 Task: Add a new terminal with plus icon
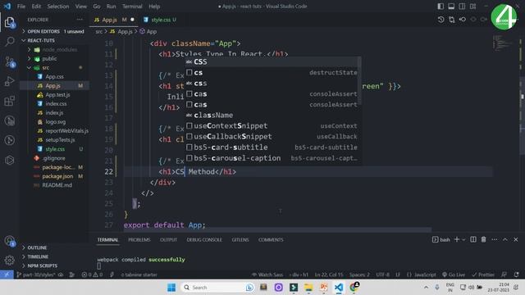click(x=456, y=239)
